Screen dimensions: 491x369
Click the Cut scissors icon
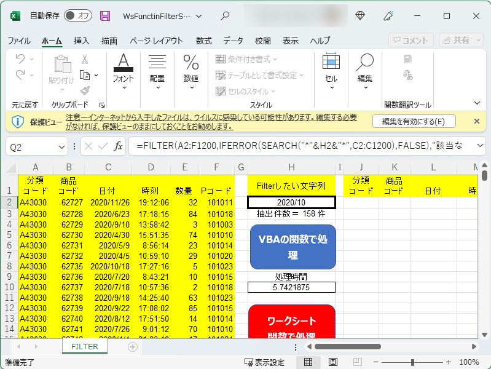[85, 59]
